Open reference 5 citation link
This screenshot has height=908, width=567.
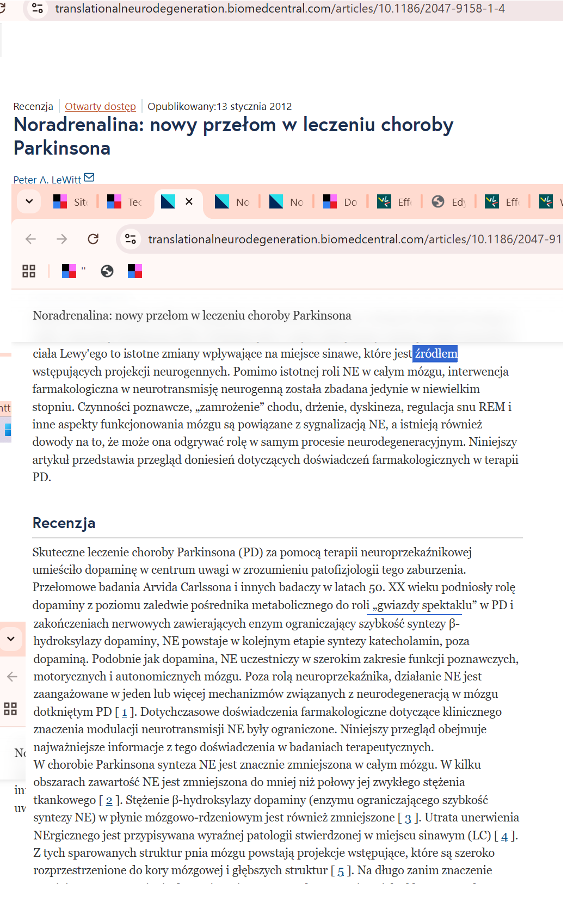pyautogui.click(x=341, y=871)
